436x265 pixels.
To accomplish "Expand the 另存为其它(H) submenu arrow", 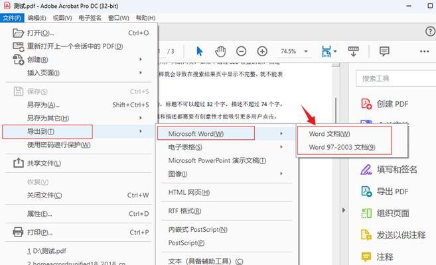I will [x=141, y=118].
